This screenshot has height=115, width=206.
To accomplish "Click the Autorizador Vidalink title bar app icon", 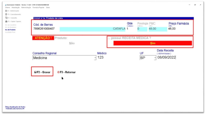I will [6, 5].
